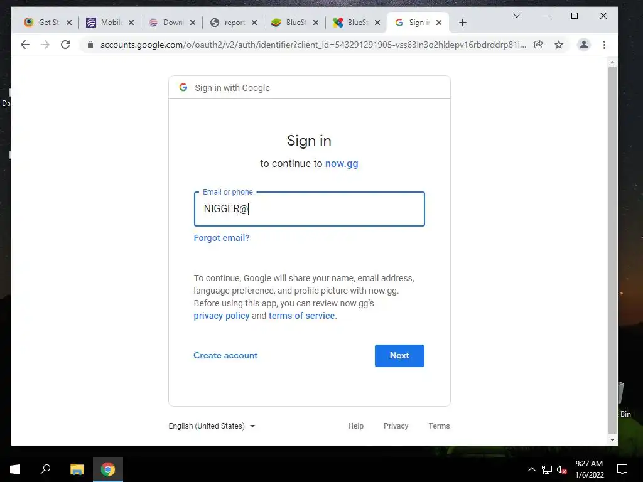
Task: Show hidden system tray icons
Action: 531,469
